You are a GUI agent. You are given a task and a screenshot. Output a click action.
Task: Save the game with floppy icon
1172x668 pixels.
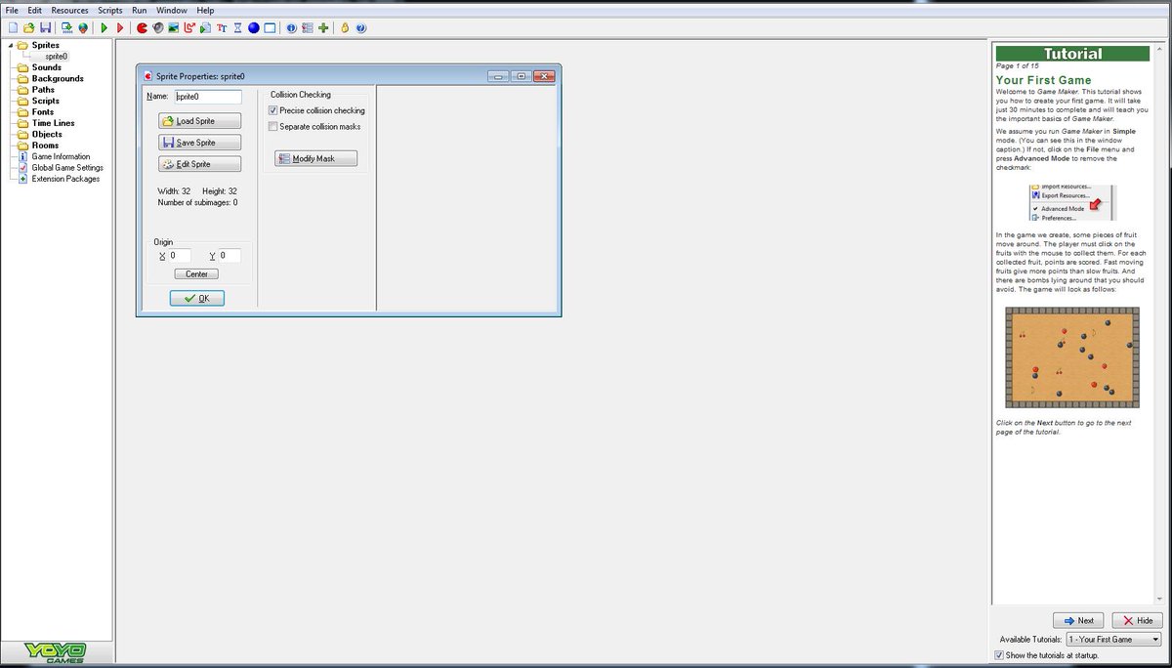click(46, 28)
